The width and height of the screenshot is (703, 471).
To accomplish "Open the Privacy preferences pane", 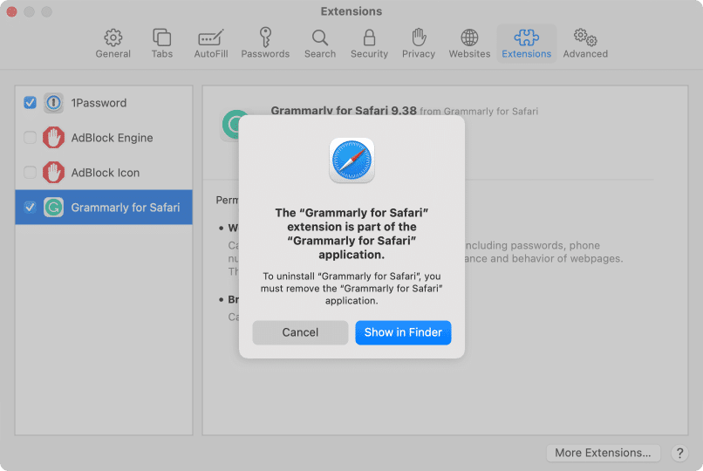I will tap(419, 44).
